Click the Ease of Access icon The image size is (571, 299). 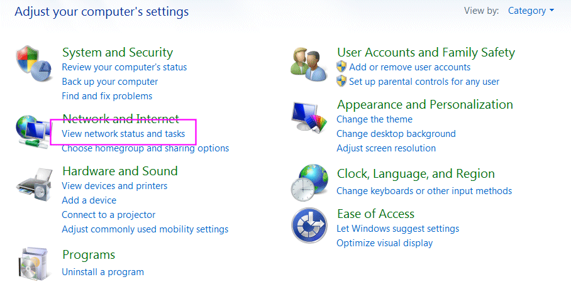[308, 226]
